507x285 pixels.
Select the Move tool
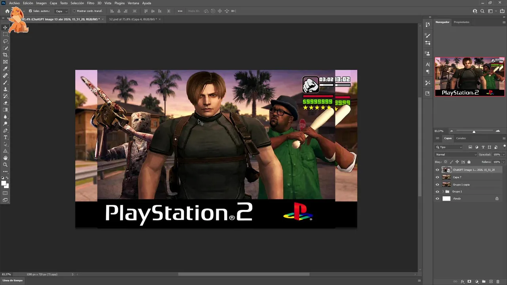(5, 27)
